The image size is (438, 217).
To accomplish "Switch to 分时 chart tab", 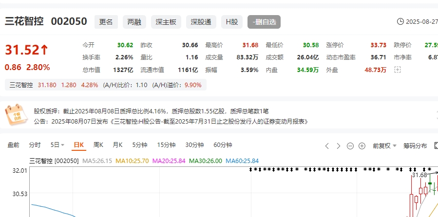I will (35, 145).
